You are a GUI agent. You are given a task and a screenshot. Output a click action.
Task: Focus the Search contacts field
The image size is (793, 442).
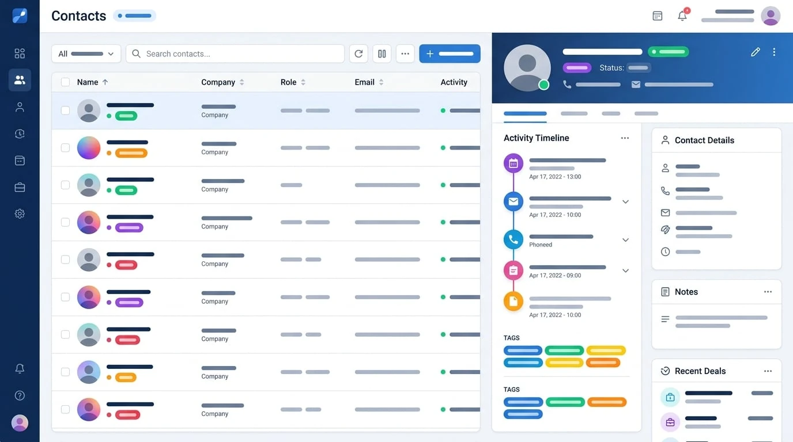click(x=235, y=54)
